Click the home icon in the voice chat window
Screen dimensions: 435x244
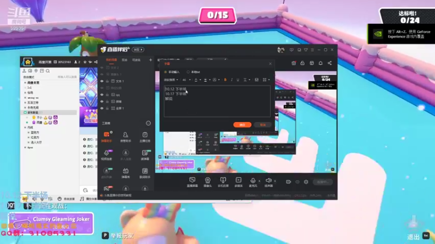(x=28, y=62)
